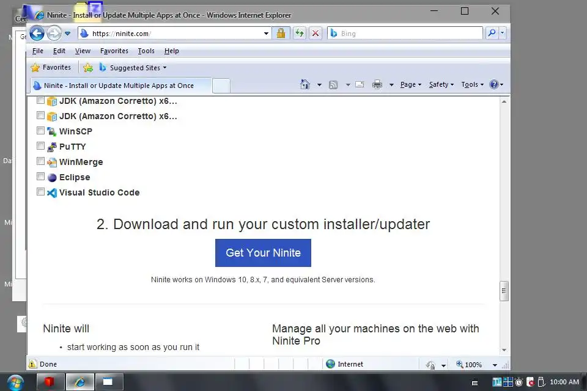
Task: Click the Visual Studio Code logo icon
Action: pos(52,192)
